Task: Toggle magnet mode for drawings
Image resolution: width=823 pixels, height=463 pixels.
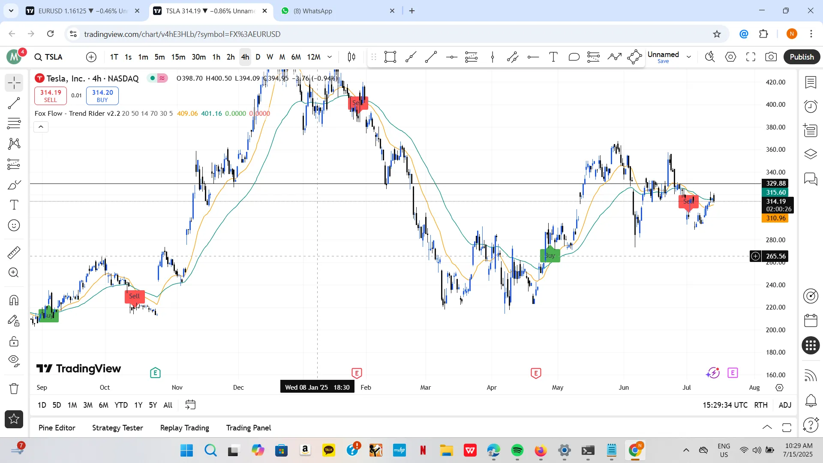Action: pyautogui.click(x=14, y=300)
